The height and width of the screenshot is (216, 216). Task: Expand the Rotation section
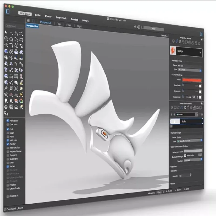pyautogui.click(x=170, y=167)
